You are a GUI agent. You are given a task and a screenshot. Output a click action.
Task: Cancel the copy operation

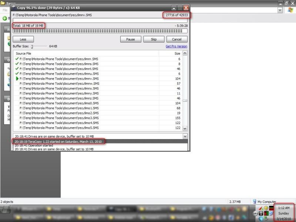click(x=177, y=39)
